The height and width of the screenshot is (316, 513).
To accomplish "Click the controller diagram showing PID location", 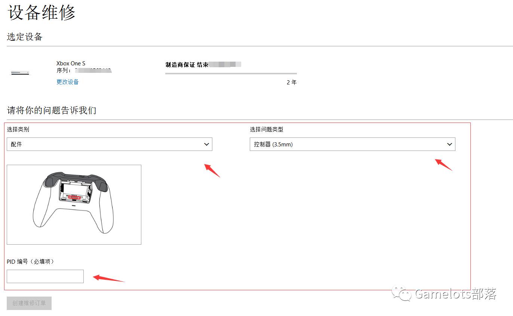I will point(74,204).
